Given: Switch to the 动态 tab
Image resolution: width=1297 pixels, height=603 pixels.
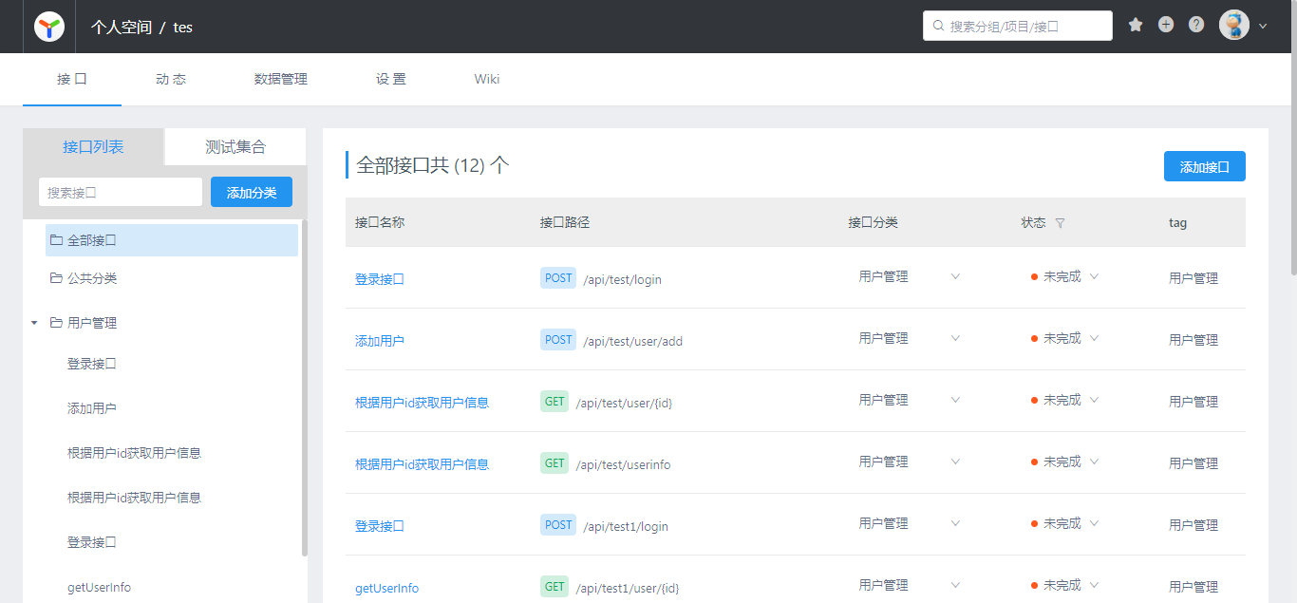Looking at the screenshot, I should 170,79.
